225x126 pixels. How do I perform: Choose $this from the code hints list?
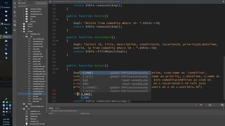[x=115, y=84]
